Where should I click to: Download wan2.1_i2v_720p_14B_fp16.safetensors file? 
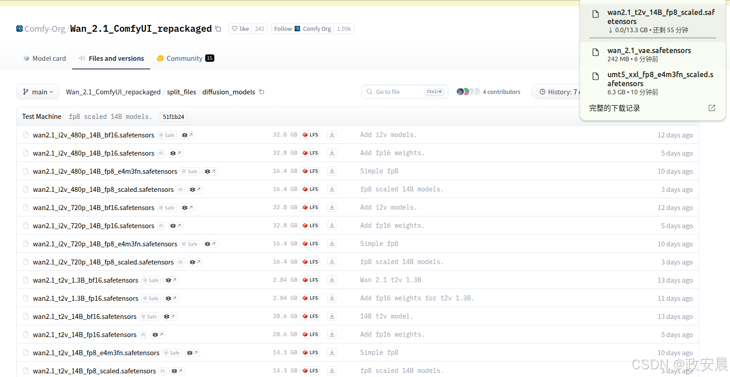coord(332,225)
